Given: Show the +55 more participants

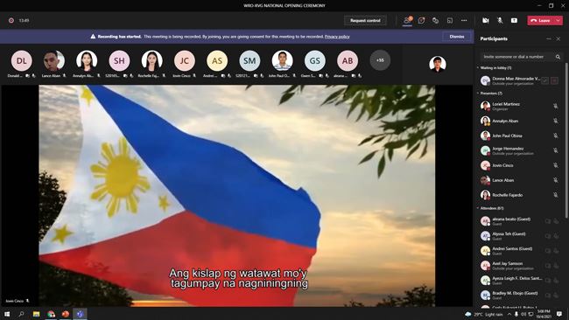Looking at the screenshot, I should pyautogui.click(x=380, y=60).
